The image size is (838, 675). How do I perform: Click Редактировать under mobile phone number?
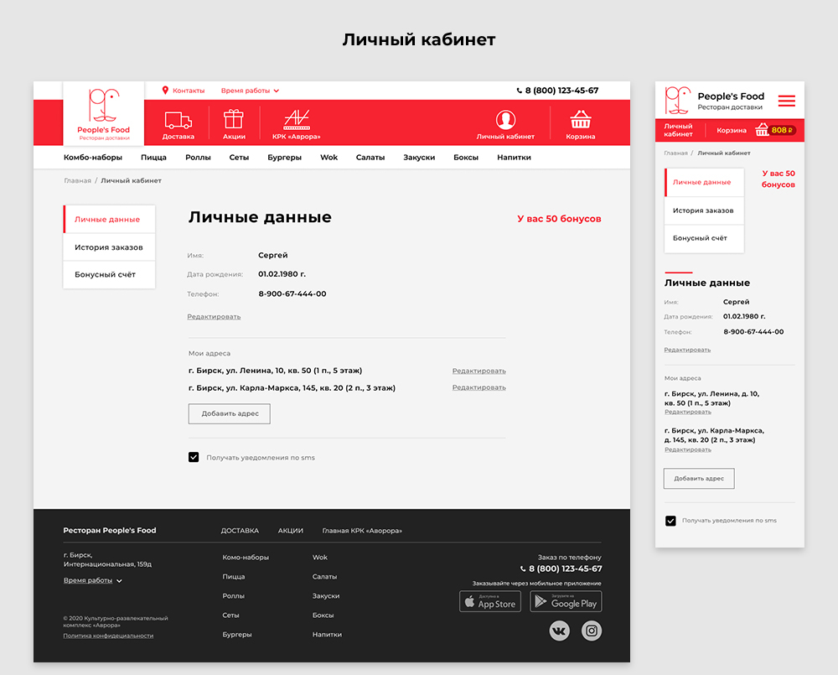687,350
